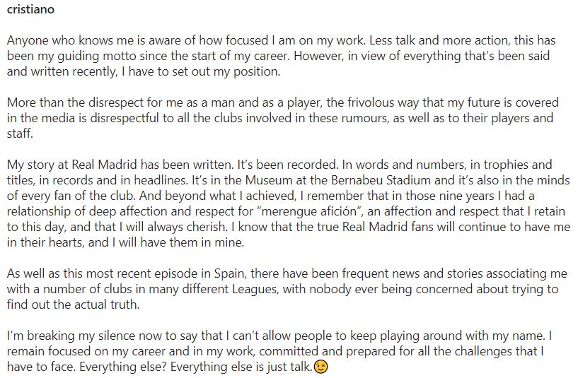Click the winking face emoji
This screenshot has width=578, height=378.
coord(320,367)
